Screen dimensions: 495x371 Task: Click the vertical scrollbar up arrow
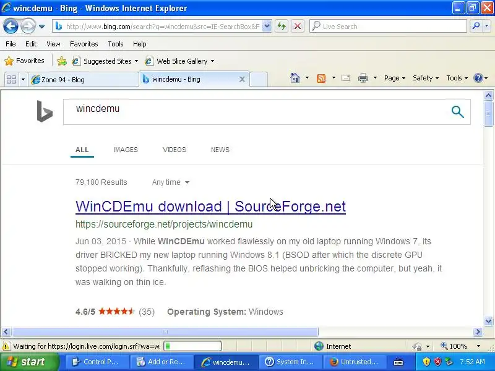click(x=488, y=95)
